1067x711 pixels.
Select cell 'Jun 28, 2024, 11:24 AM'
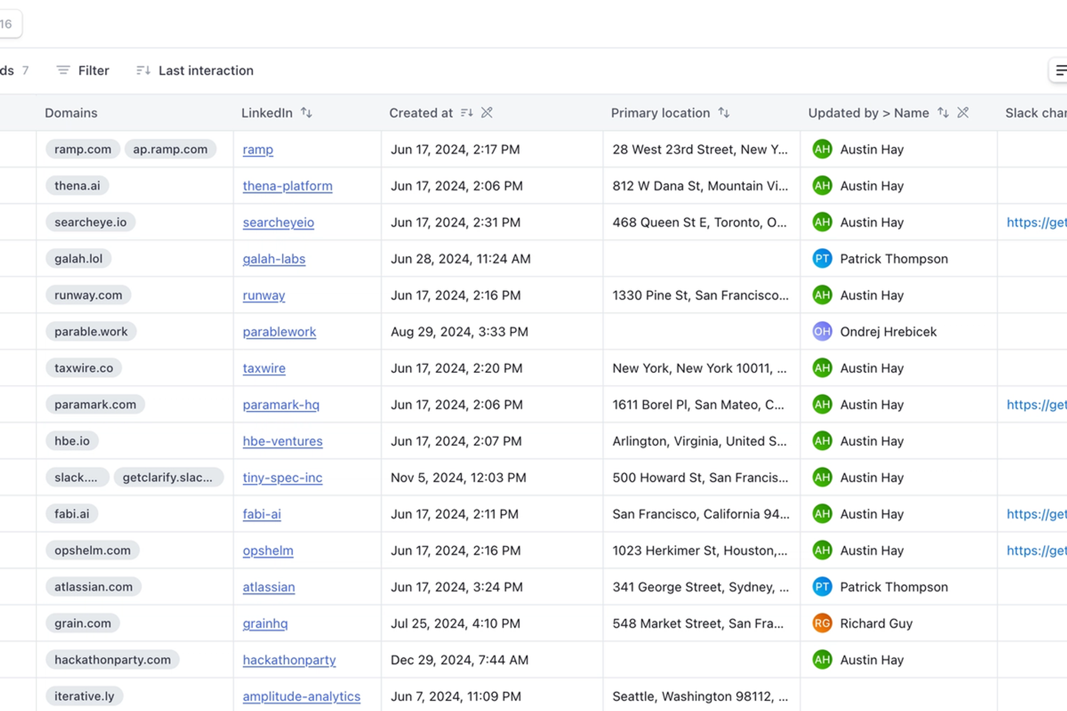pyautogui.click(x=492, y=259)
